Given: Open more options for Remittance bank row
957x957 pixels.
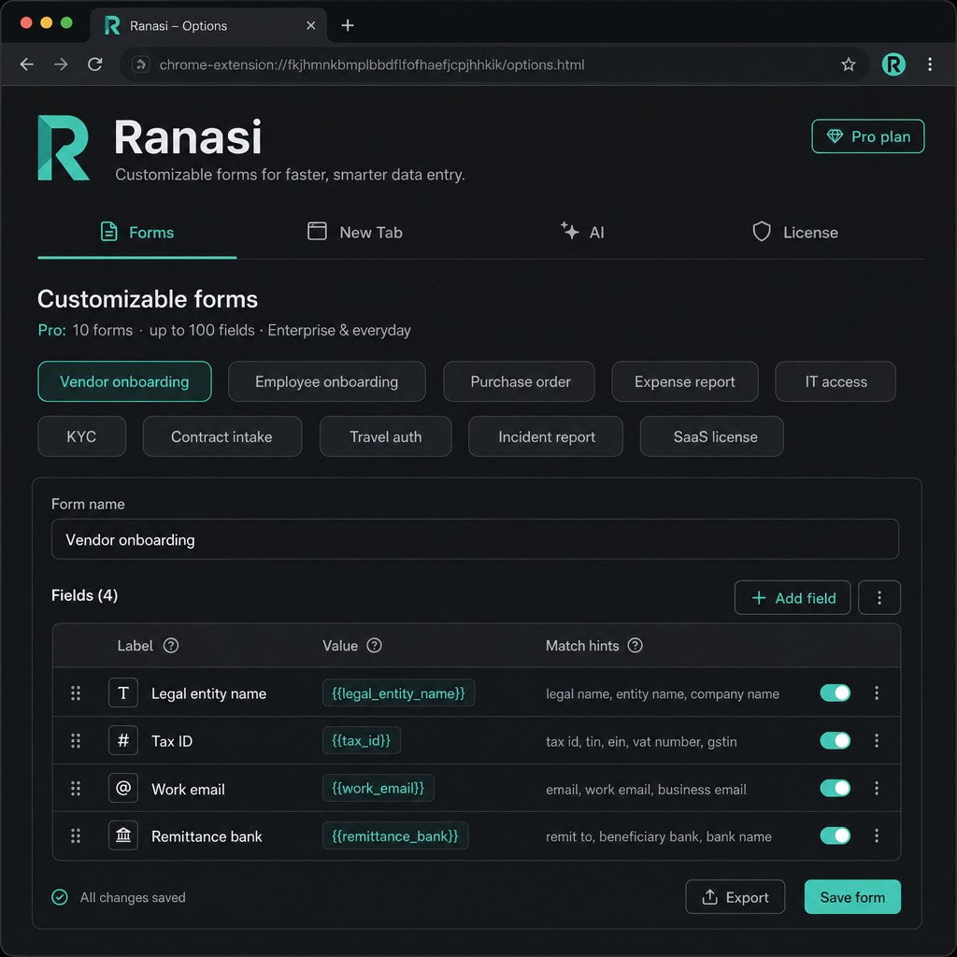Looking at the screenshot, I should 877,836.
